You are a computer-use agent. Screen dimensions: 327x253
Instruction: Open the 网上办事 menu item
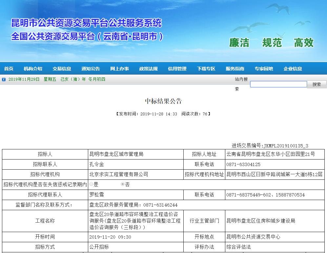coord(119,69)
